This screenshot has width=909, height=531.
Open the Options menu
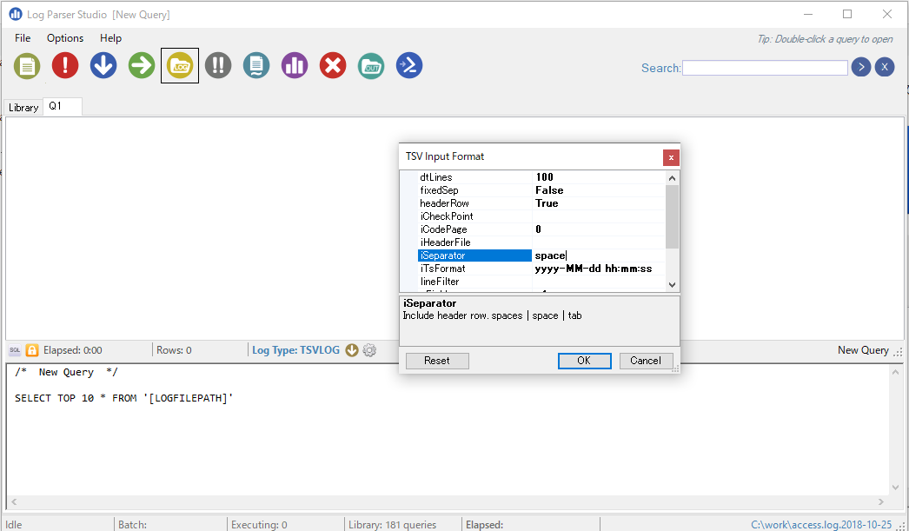tap(65, 38)
